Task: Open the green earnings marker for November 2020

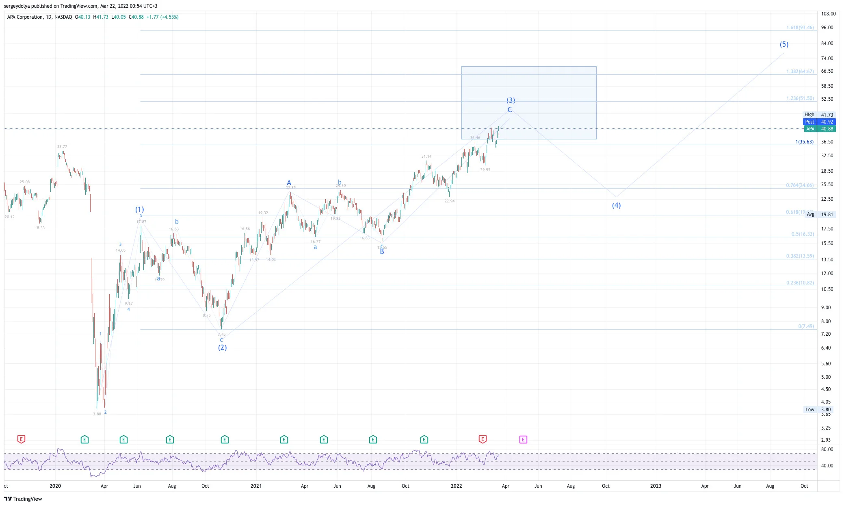Action: (225, 439)
